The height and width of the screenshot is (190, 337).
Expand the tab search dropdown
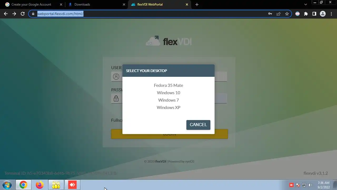click(x=306, y=4)
